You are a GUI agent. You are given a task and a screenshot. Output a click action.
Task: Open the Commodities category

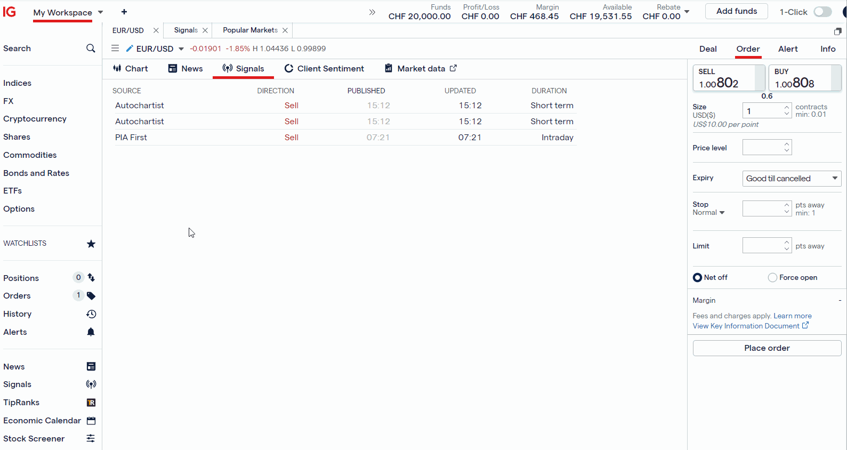click(30, 155)
